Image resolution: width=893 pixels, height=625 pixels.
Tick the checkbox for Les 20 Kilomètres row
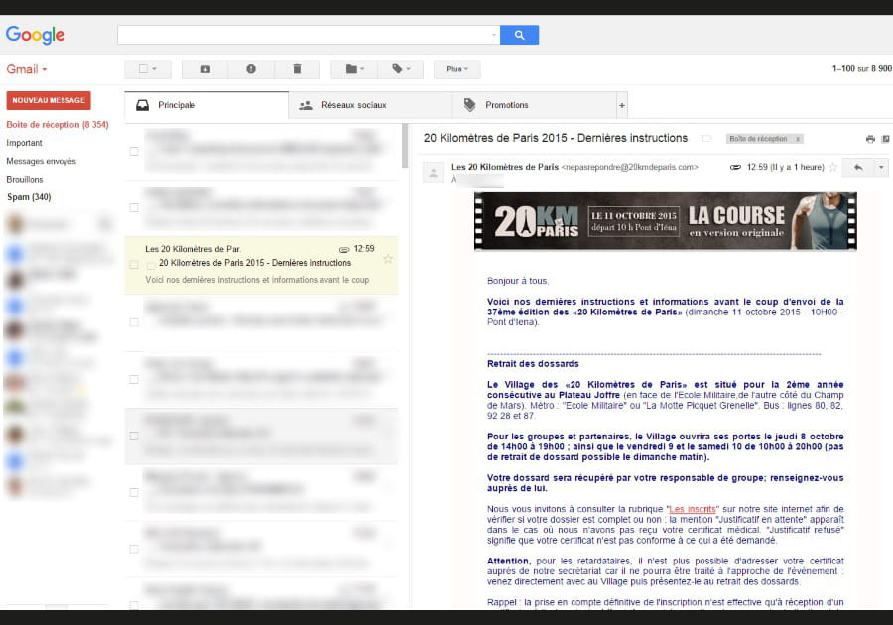point(134,265)
